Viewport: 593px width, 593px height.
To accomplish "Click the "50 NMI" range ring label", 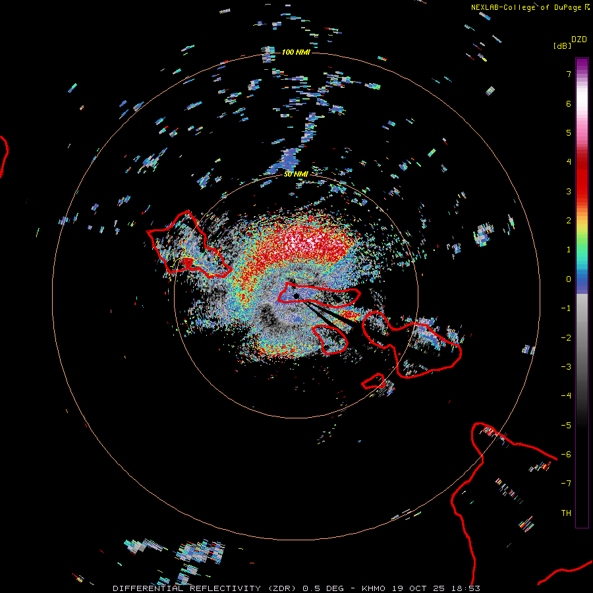I will 296,174.
